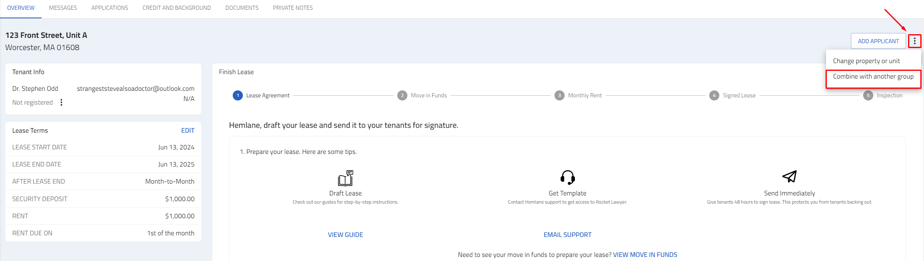Click the Add Applicant button

[x=878, y=41]
